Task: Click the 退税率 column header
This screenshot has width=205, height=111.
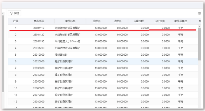Action: pyautogui.click(x=117, y=21)
